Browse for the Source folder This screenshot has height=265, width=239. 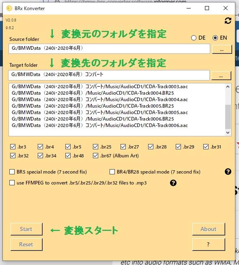coord(222,49)
